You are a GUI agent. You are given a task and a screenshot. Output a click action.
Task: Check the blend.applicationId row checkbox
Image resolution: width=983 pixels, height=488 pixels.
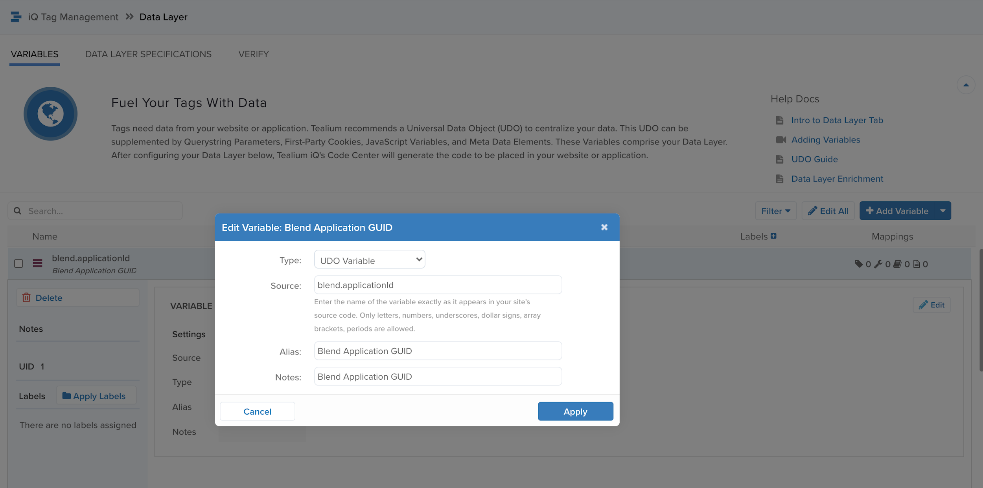click(x=18, y=263)
